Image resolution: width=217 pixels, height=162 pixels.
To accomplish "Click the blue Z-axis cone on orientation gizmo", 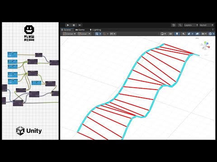I will pyautogui.click(x=208, y=44).
